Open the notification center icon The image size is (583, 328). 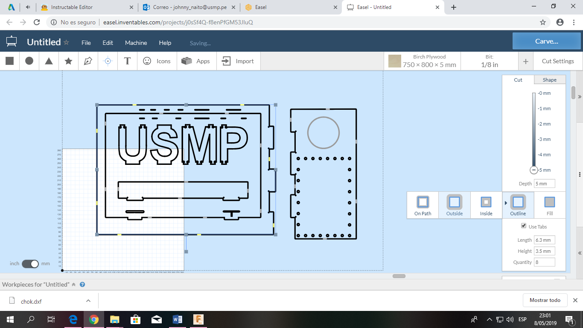pyautogui.click(x=569, y=319)
